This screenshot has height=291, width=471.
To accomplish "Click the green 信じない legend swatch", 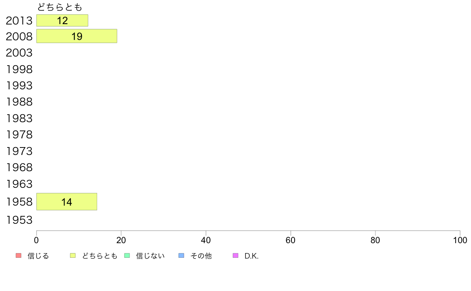I will (x=127, y=256).
